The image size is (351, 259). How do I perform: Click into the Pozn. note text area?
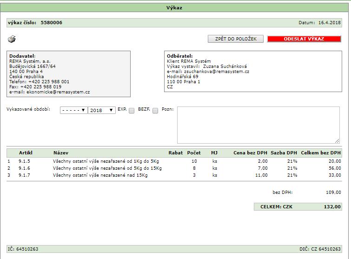pyautogui.click(x=258, y=125)
